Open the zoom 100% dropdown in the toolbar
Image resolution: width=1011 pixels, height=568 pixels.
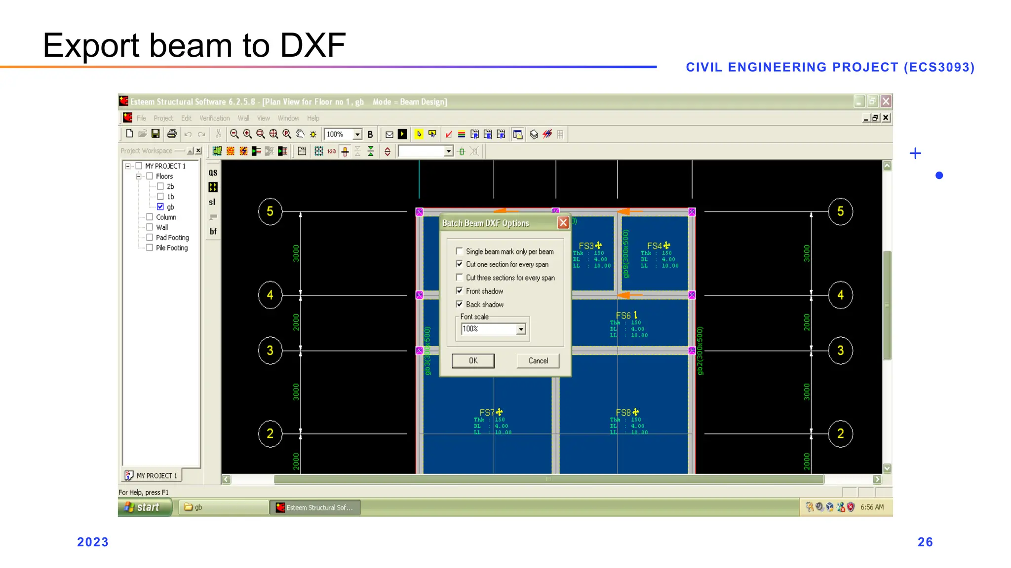coord(357,134)
